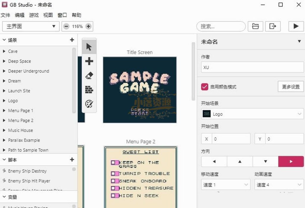This screenshot has width=305, height=208.
Task: Open the Colorize palette tool
Action: (89, 104)
